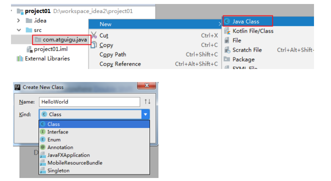Click the project01 module folder icon
The image size is (331, 181).
pos(20,11)
